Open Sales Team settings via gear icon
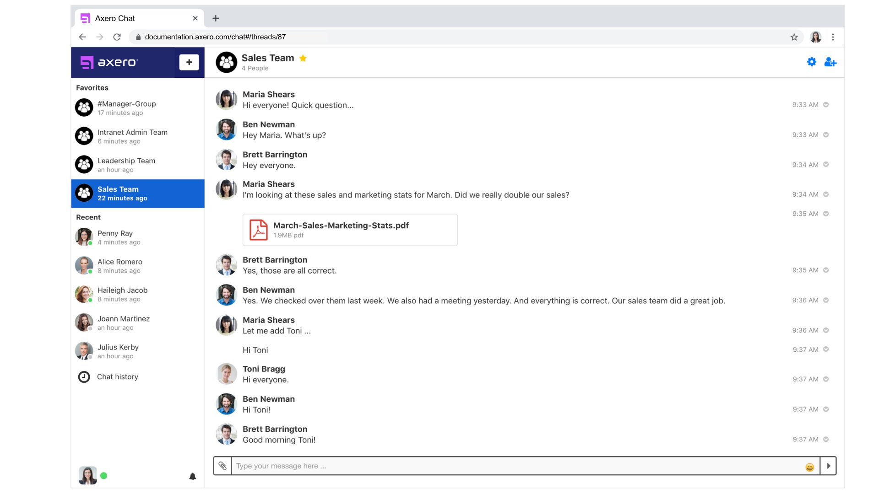 point(811,62)
